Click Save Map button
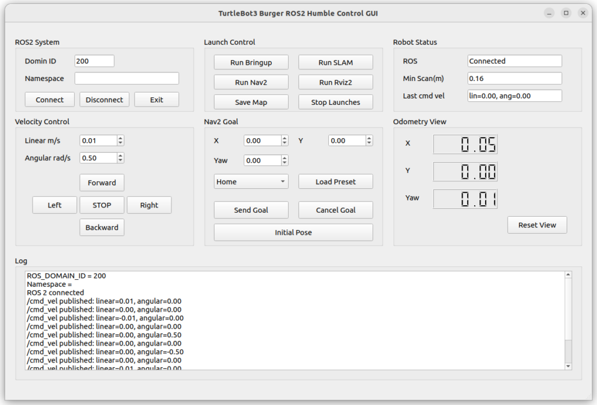The width and height of the screenshot is (597, 405). tap(251, 102)
